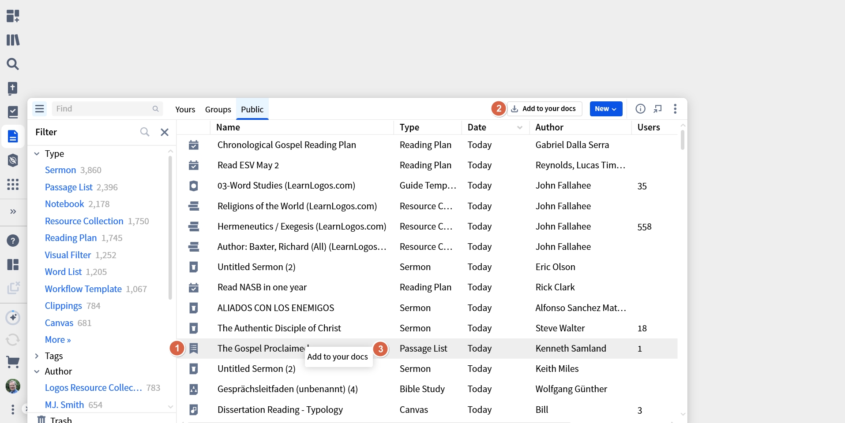
Task: Open the New dropdown button
Action: pos(606,109)
